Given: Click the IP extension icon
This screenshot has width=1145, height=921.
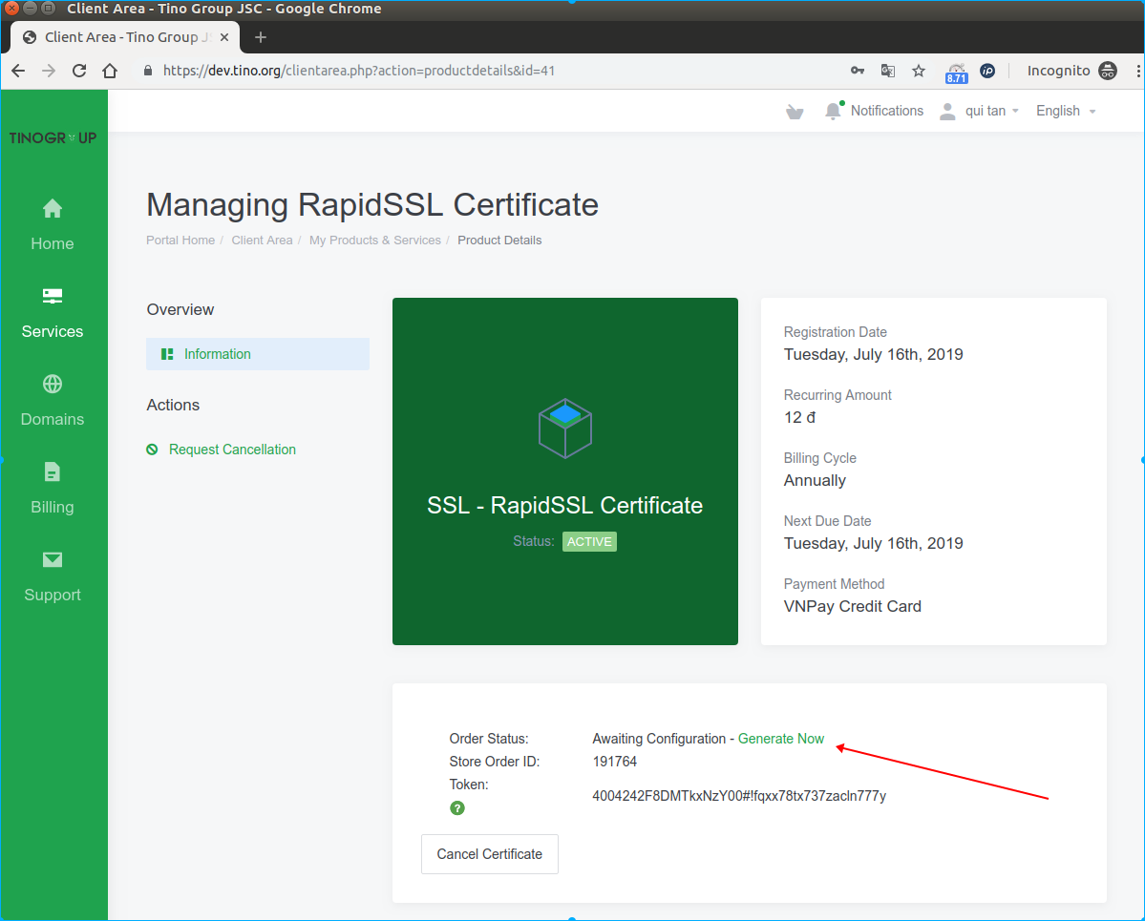Looking at the screenshot, I should pos(987,71).
